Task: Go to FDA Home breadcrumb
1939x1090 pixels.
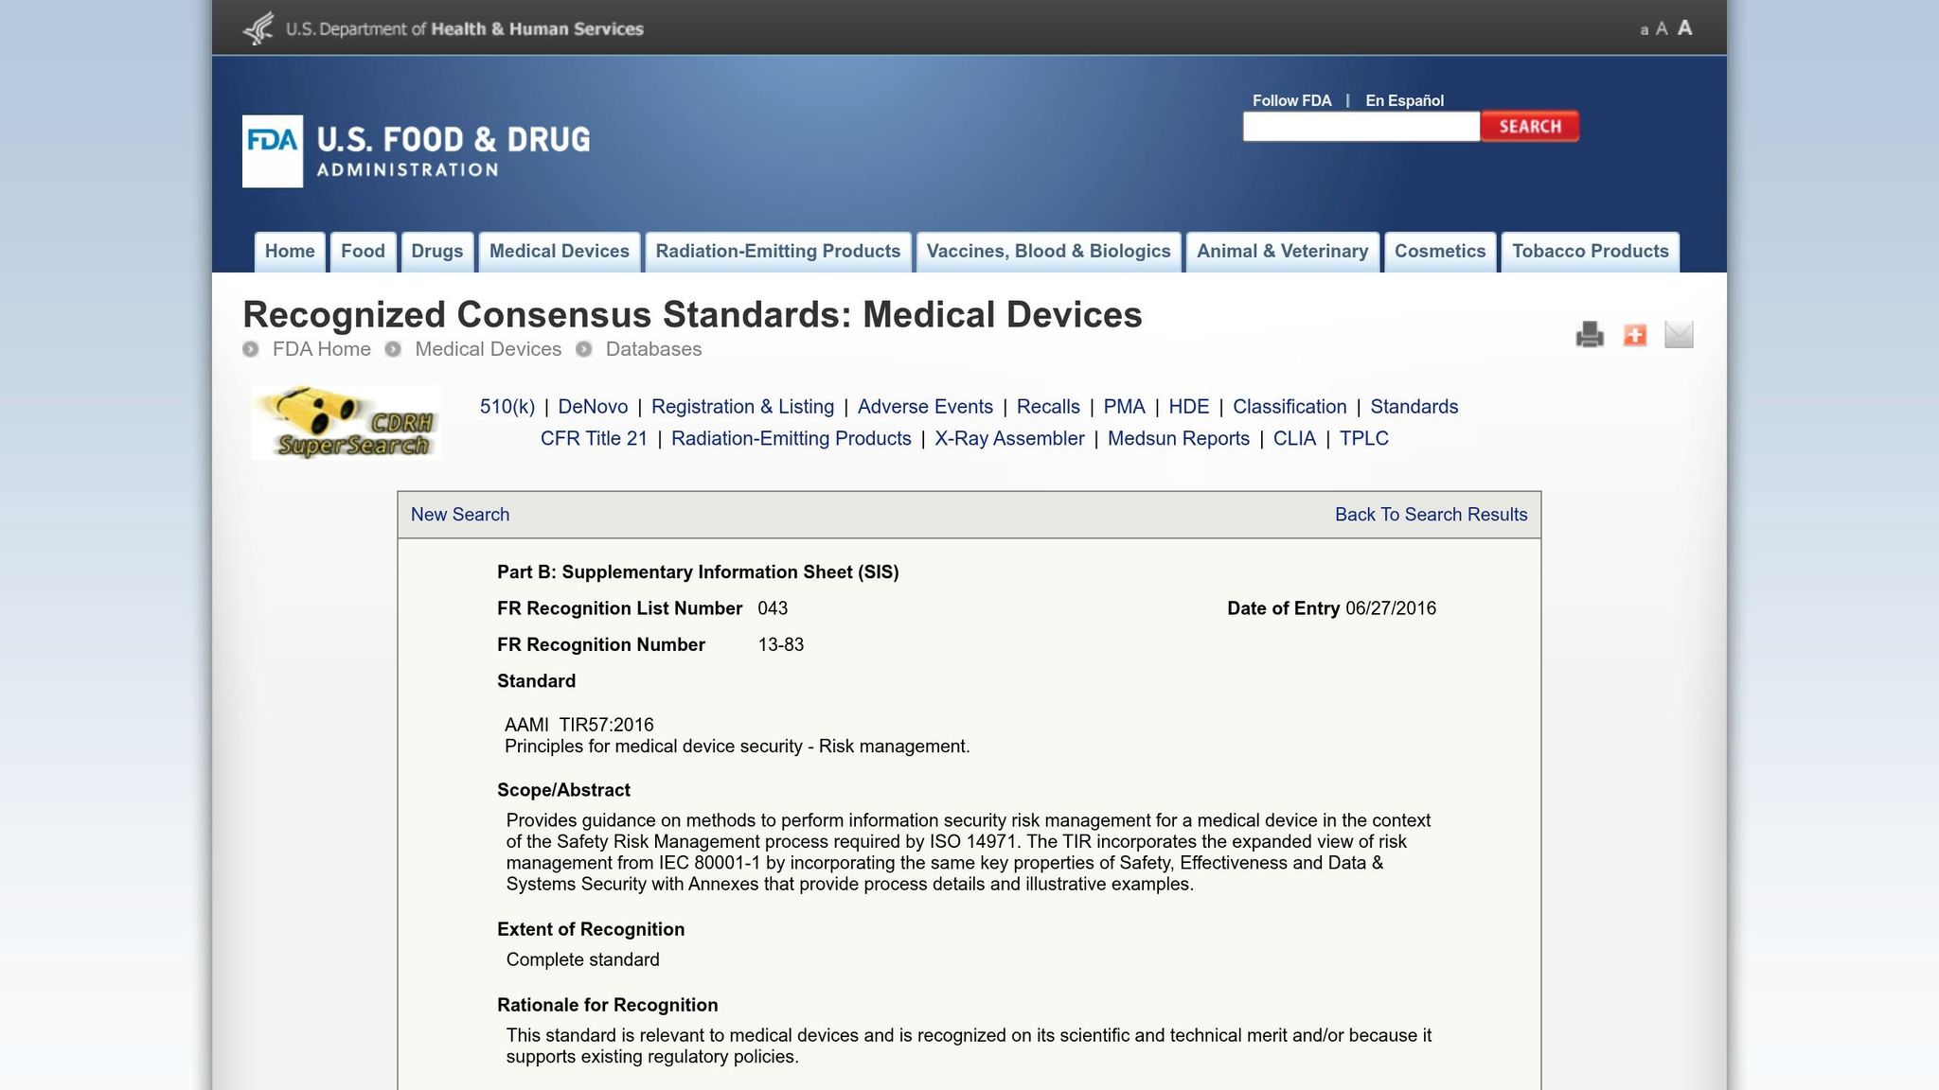Action: click(322, 349)
